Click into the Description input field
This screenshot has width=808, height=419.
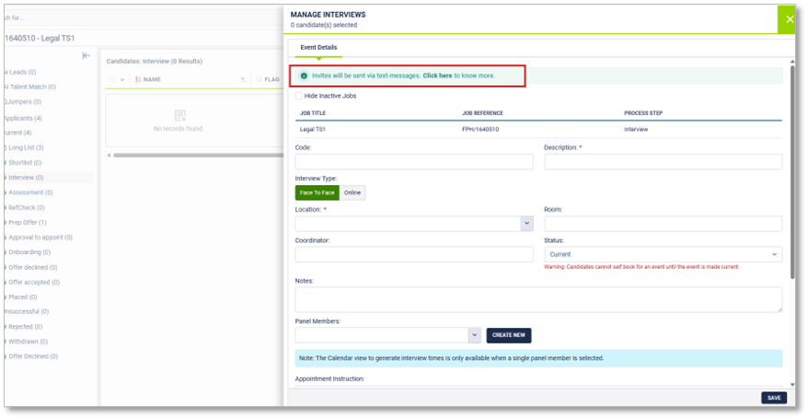pos(663,162)
